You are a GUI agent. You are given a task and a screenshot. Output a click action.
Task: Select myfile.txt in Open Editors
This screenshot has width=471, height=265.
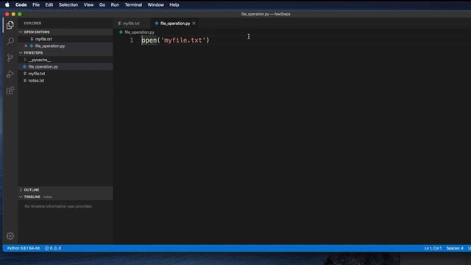pos(43,39)
